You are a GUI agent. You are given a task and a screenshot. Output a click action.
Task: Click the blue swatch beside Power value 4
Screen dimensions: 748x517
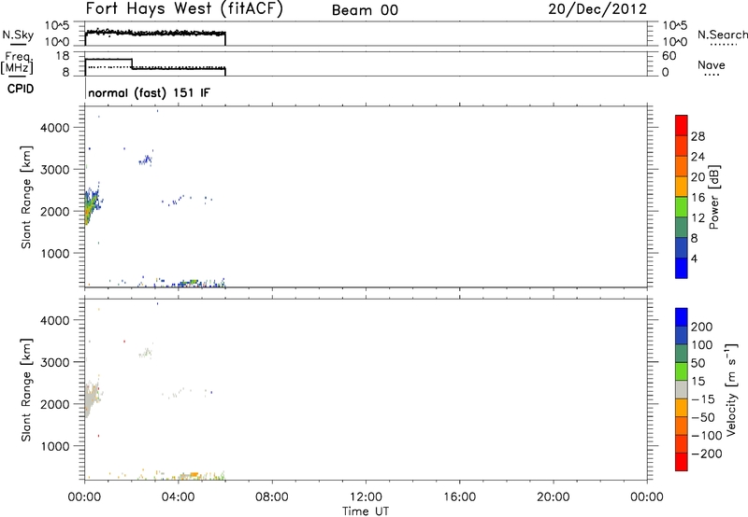pos(682,268)
